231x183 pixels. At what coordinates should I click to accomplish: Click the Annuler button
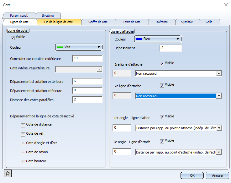click(218, 175)
